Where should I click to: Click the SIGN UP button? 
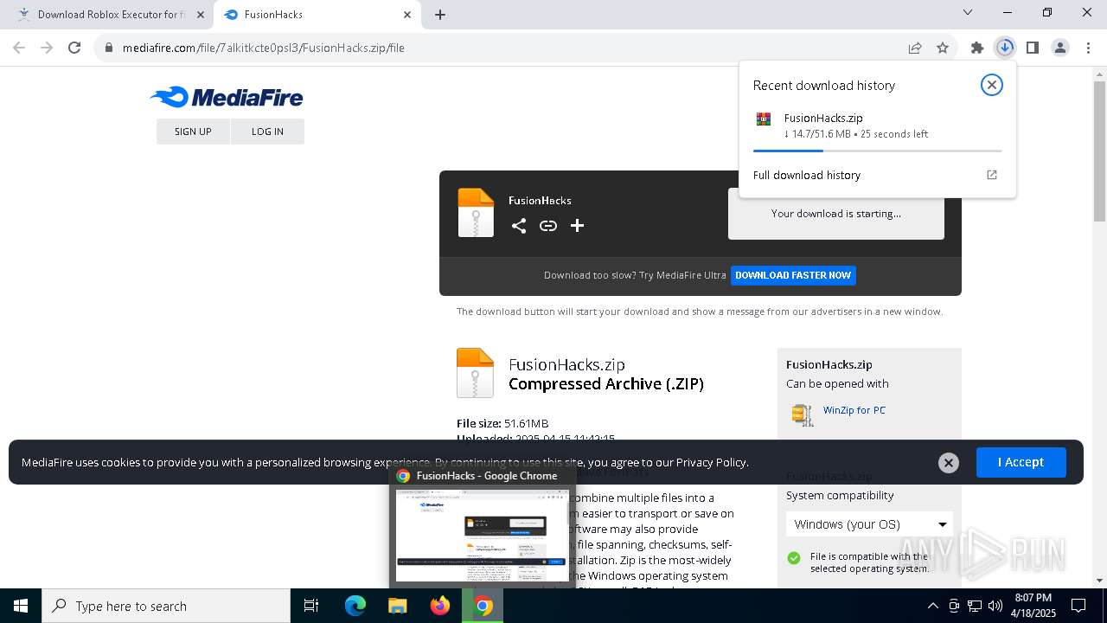(x=193, y=132)
